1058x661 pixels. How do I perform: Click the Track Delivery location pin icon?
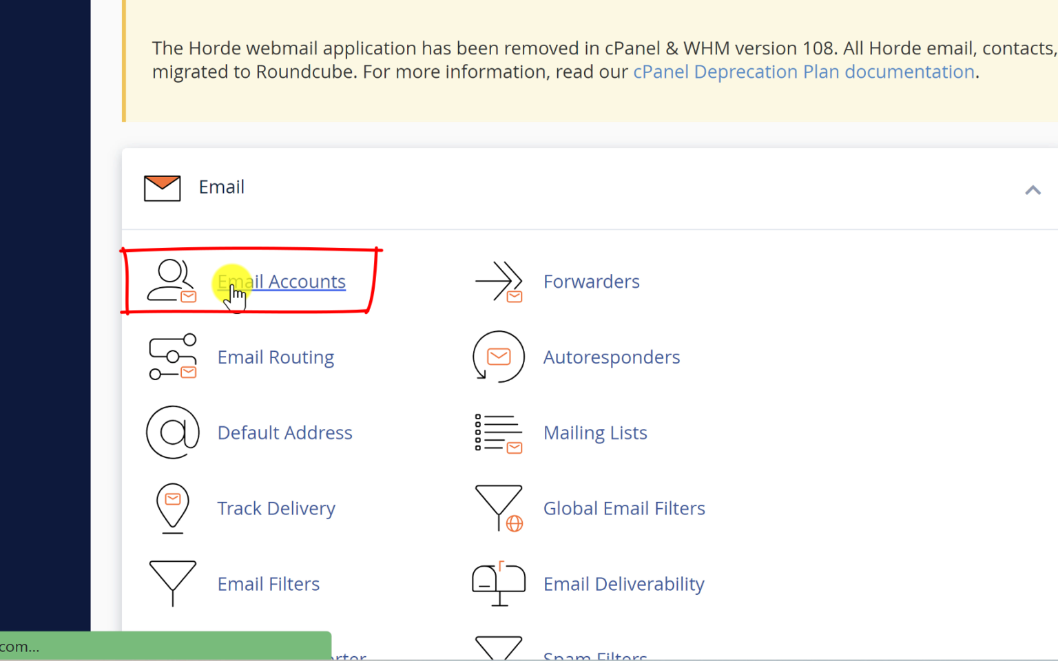pyautogui.click(x=172, y=508)
